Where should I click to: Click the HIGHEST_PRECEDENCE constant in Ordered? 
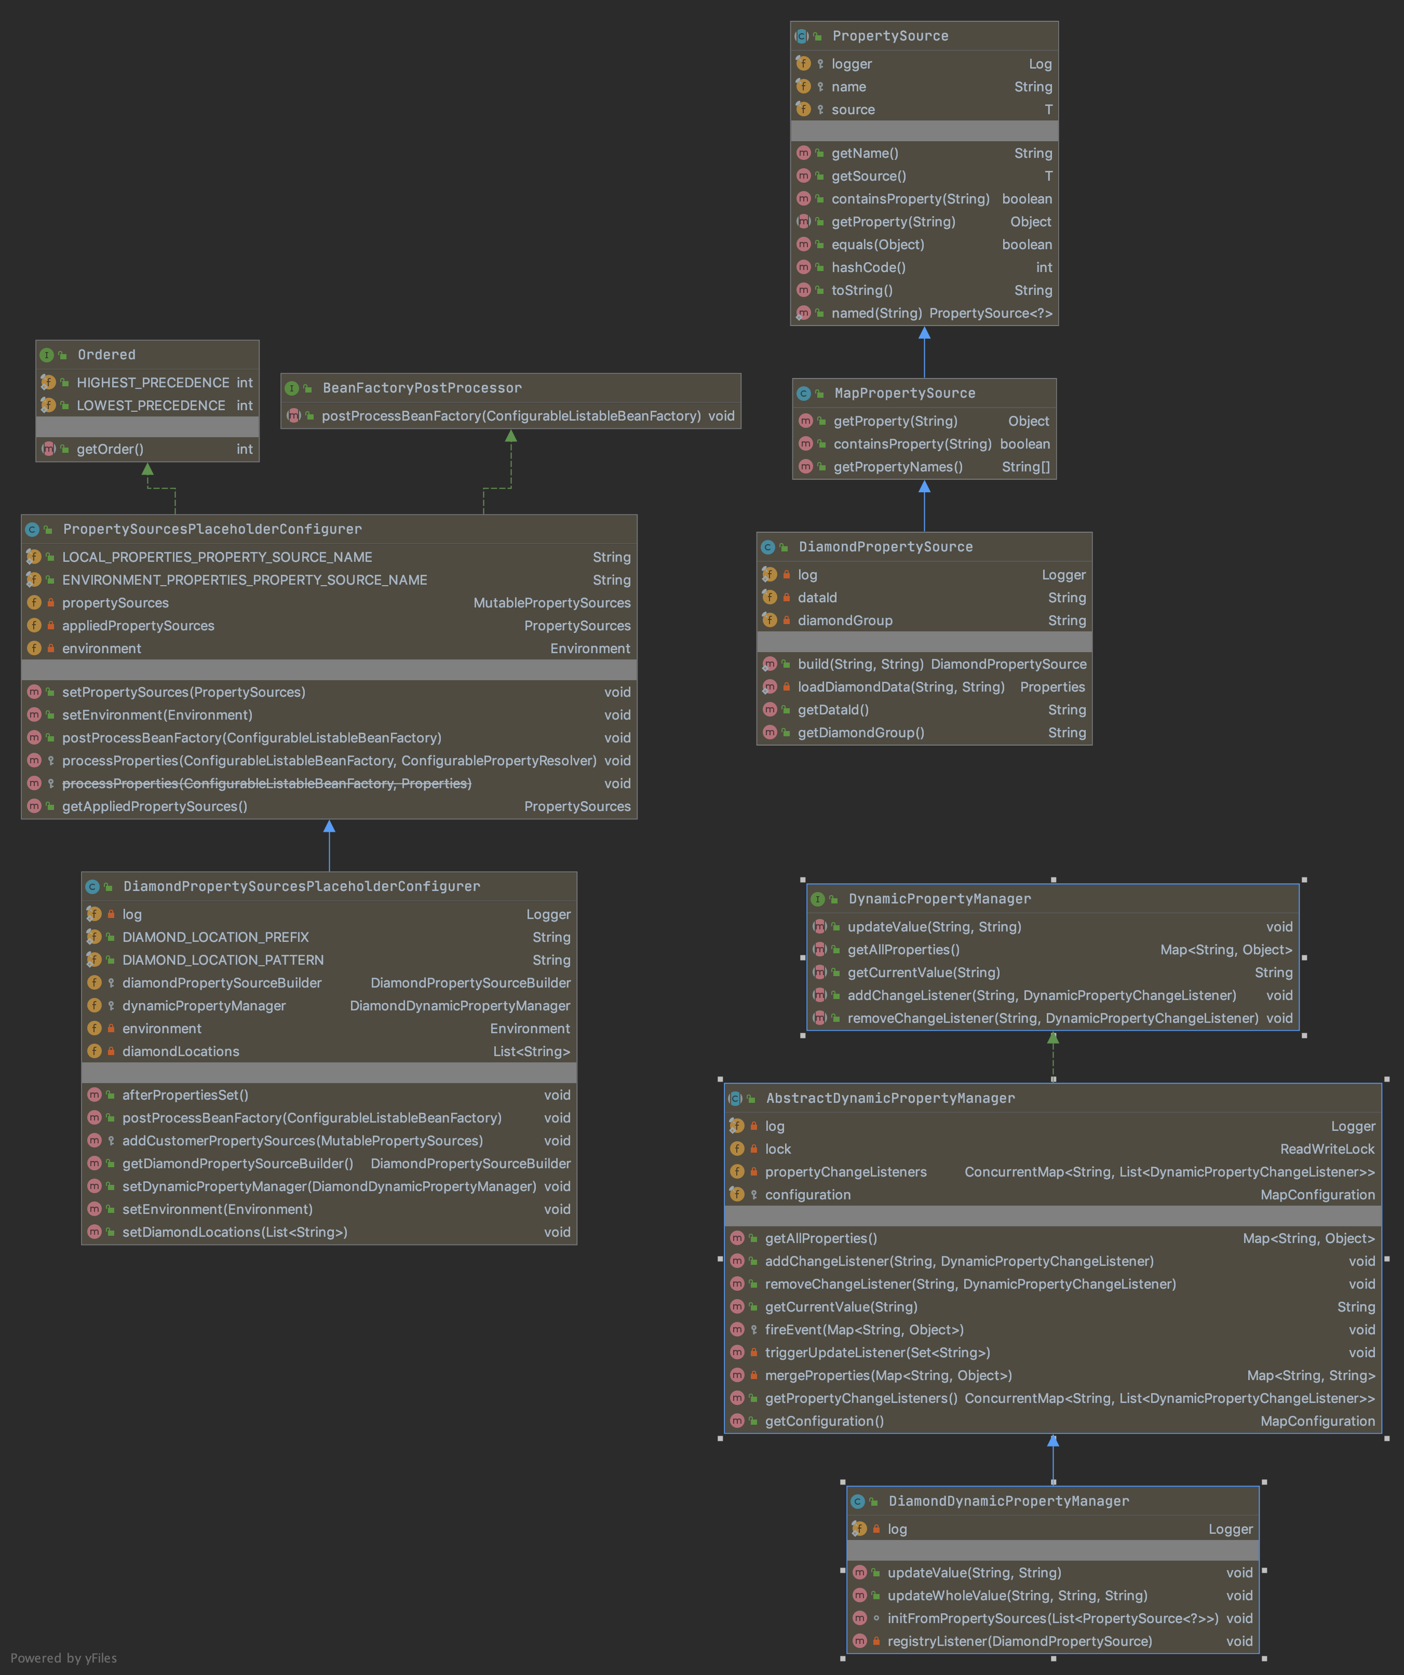click(x=152, y=383)
